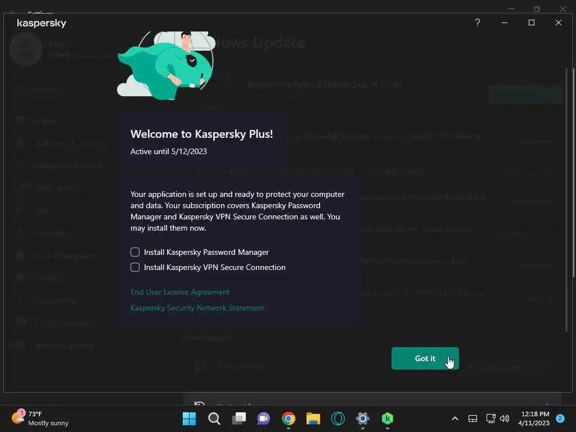Open File Explorer from taskbar
This screenshot has width=576, height=432.
point(313,418)
